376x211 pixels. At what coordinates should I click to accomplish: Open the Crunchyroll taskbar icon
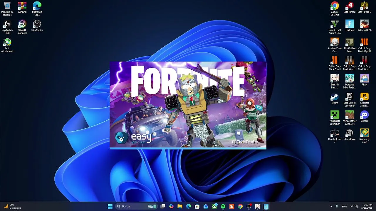click(x=231, y=206)
